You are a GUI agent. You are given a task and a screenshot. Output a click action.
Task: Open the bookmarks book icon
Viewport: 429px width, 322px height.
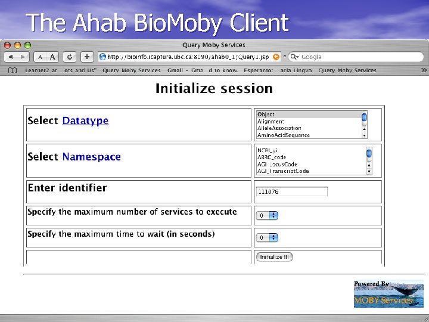point(13,70)
